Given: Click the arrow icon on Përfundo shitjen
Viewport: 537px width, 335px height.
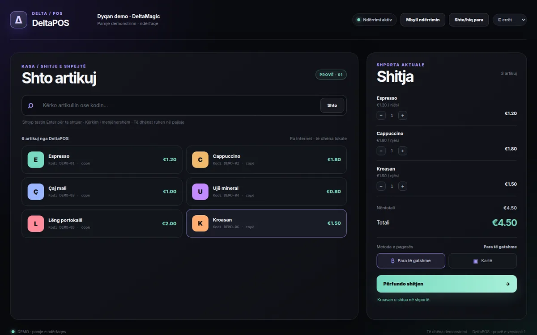Looking at the screenshot, I should click(x=507, y=284).
